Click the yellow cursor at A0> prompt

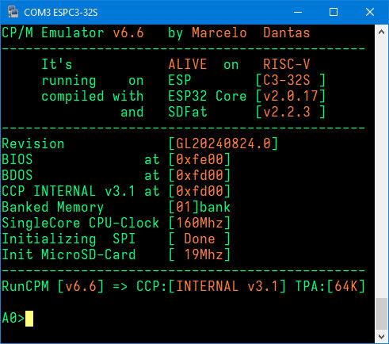point(29,319)
